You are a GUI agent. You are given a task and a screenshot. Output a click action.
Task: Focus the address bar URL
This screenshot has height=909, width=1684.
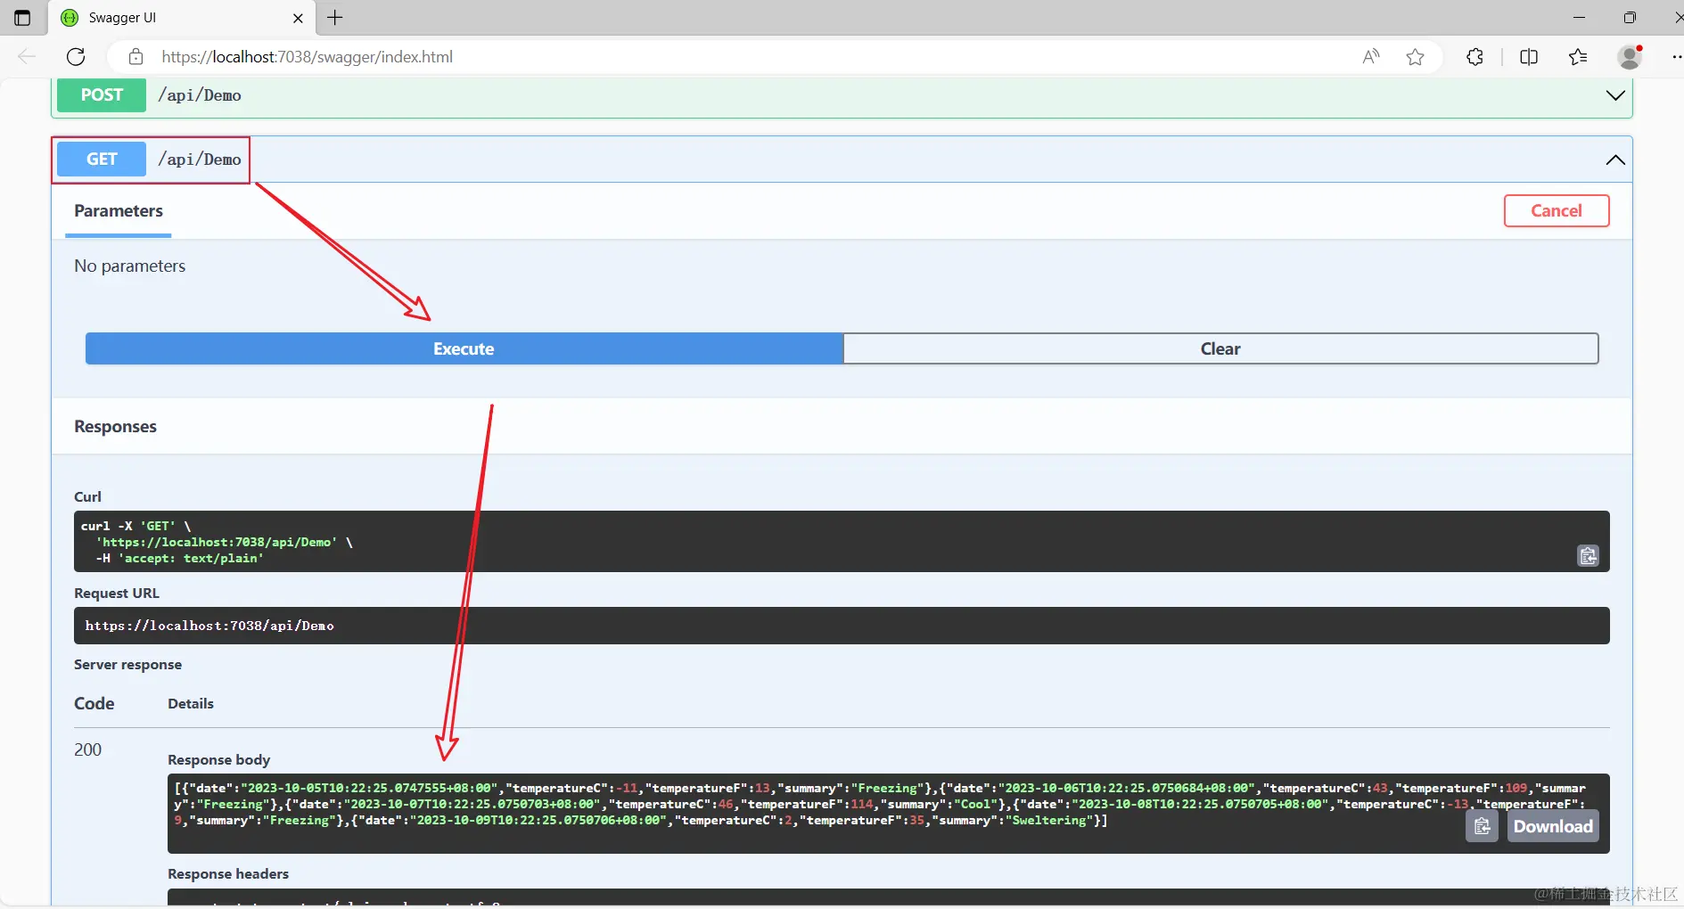(307, 57)
